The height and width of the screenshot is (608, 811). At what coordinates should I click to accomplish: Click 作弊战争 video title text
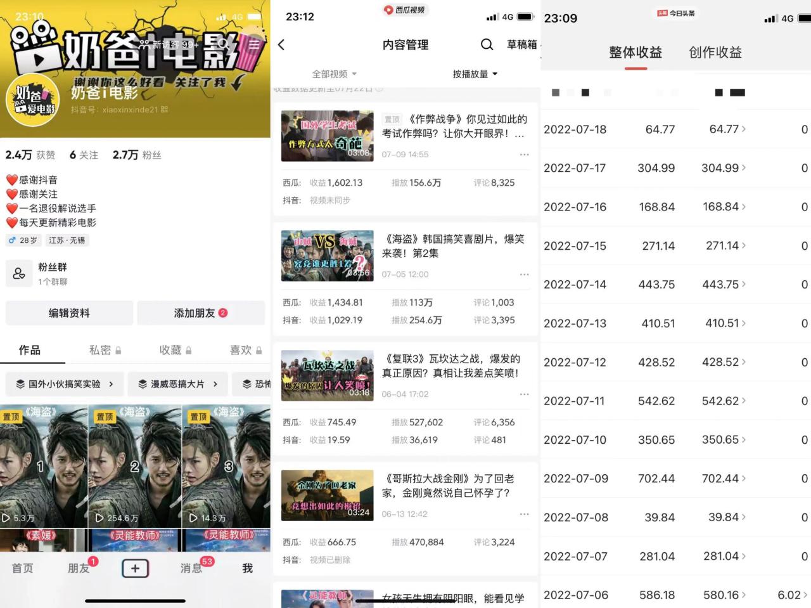click(455, 126)
